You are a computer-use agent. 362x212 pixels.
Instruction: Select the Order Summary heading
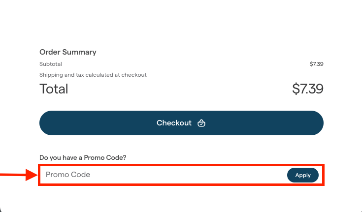(68, 52)
